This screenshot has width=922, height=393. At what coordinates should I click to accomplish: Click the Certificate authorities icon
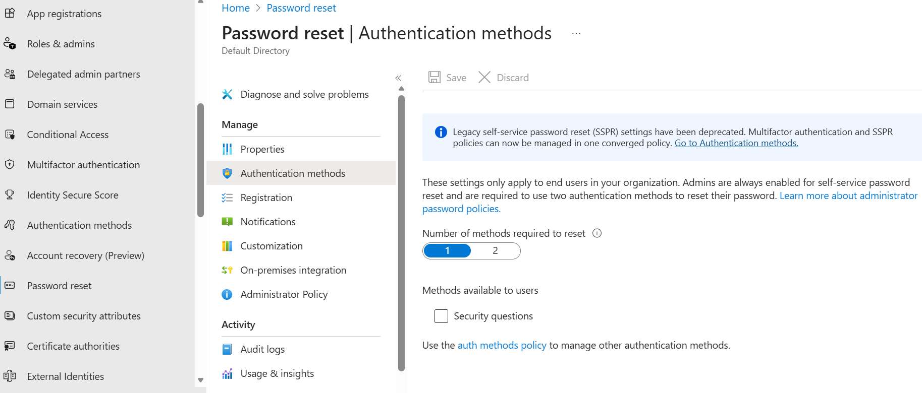(x=10, y=346)
